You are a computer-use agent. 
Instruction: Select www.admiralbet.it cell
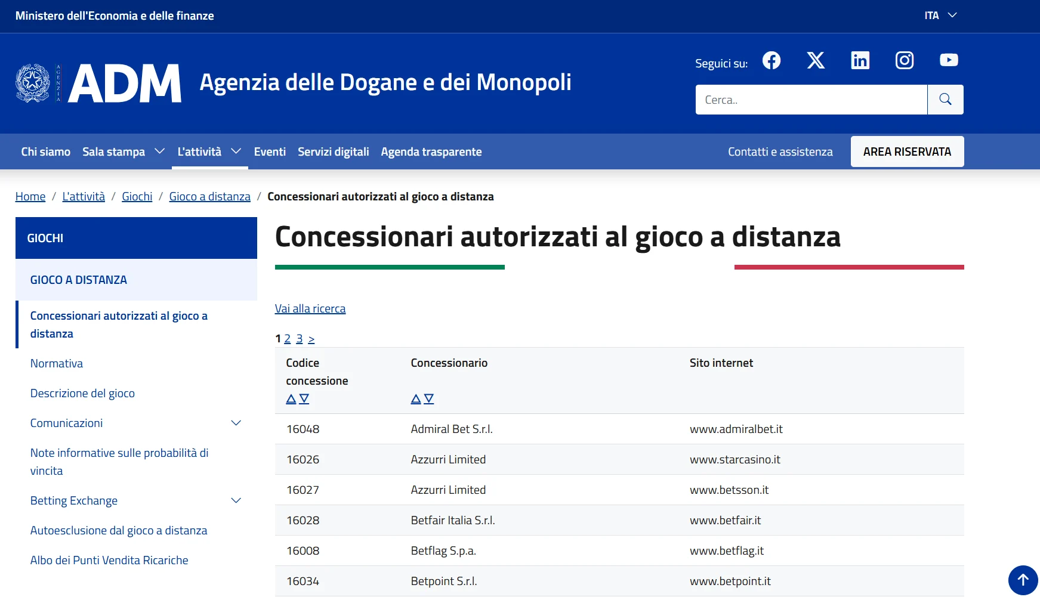(x=736, y=429)
